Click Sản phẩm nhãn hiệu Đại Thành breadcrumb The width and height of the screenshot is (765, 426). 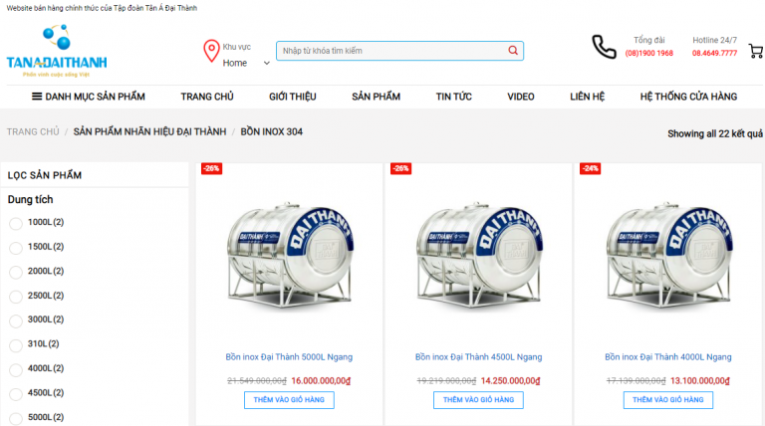coord(149,131)
